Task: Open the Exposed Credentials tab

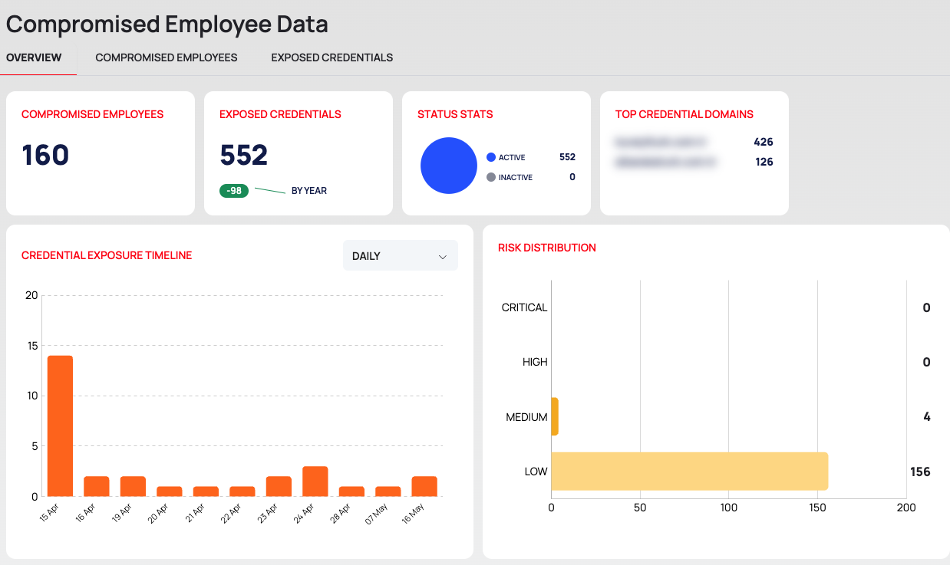Action: 332,57
